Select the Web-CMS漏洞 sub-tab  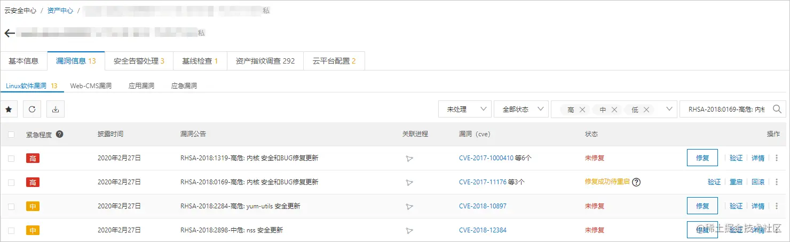[91, 85]
